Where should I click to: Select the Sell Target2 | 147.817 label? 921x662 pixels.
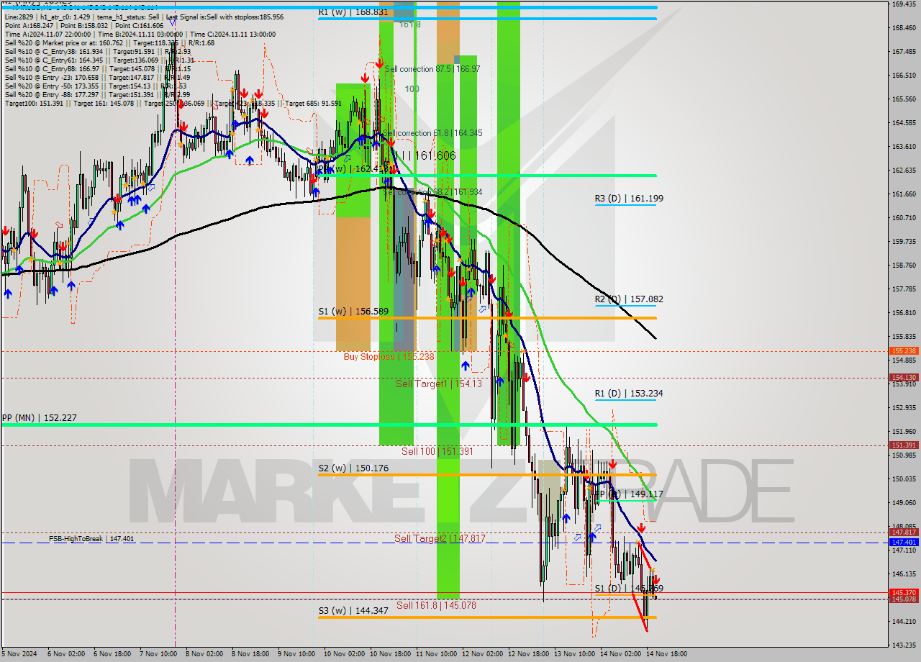pyautogui.click(x=440, y=538)
